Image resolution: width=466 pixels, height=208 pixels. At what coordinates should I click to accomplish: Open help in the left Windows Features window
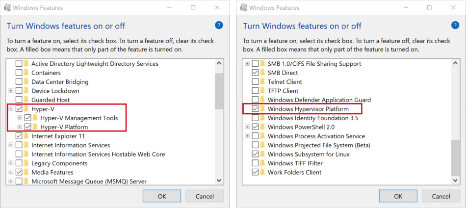(x=219, y=25)
